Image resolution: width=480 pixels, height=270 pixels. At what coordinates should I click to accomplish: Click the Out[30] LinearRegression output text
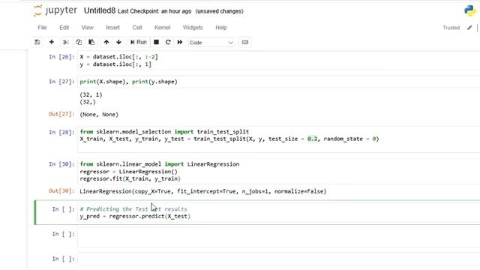pyautogui.click(x=203, y=191)
